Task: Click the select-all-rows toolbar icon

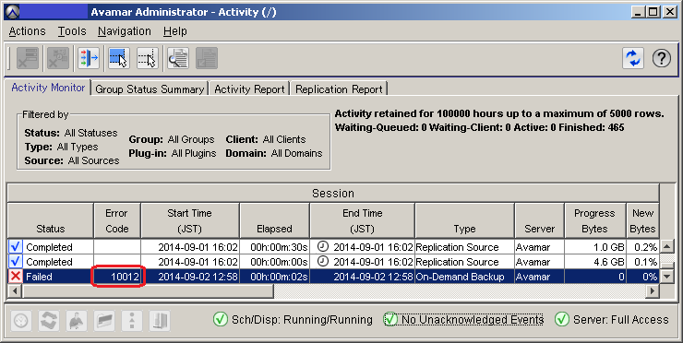Action: 119,58
